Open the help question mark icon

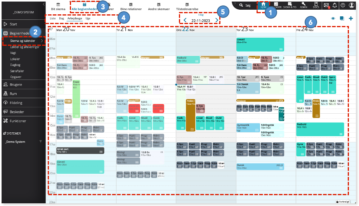pos(343,5)
